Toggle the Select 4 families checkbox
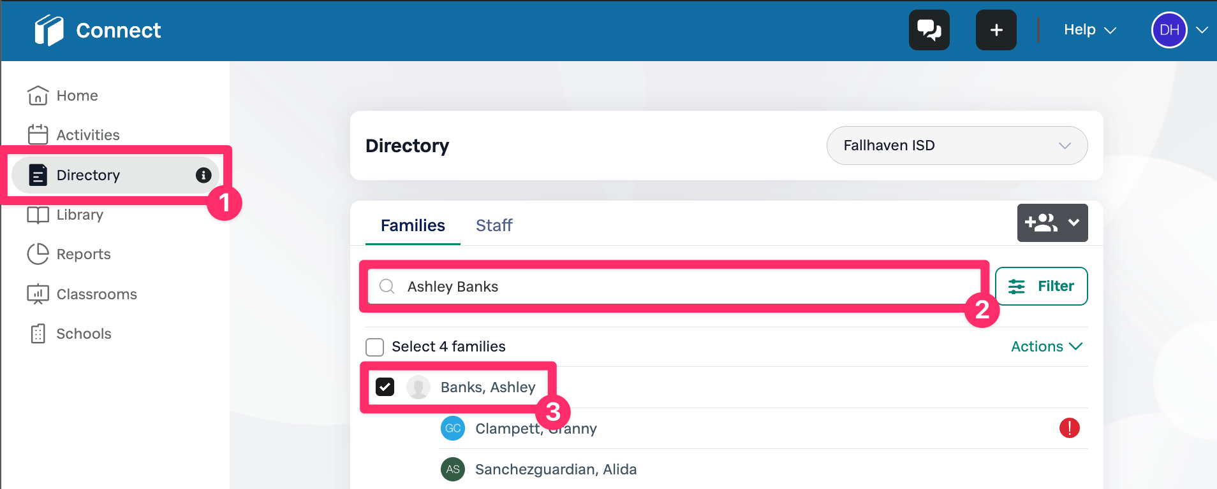Viewport: 1217px width, 489px height. [374, 347]
